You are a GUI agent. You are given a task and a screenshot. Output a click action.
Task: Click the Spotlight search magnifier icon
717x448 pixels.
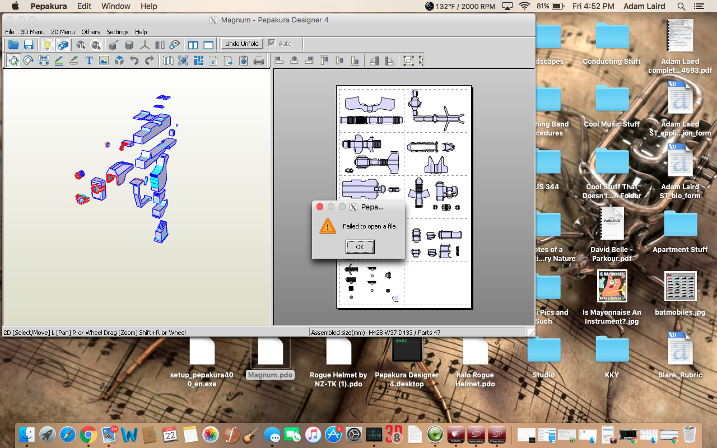pos(681,6)
